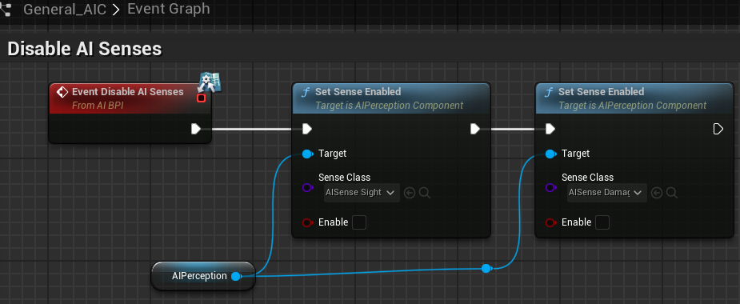Click the graph icon left of the General_AIC breadcrumb
This screenshot has height=304, width=740.
[5, 9]
